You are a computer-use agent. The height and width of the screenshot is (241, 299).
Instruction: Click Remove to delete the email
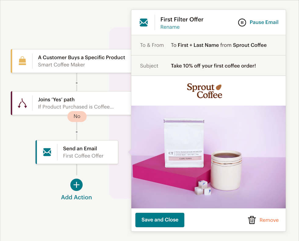269,220
